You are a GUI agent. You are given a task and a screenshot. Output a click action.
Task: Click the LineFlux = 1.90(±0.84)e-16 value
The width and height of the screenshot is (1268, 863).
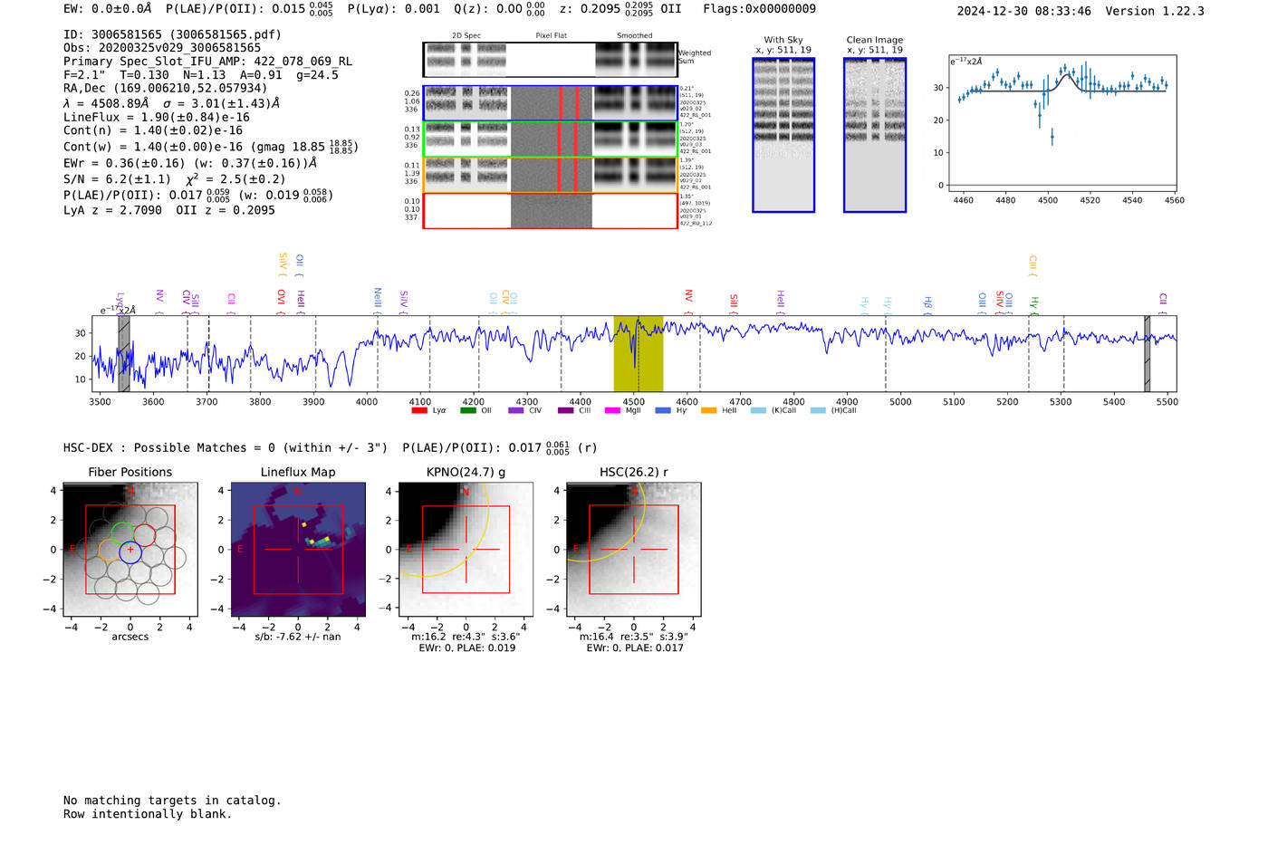(x=157, y=117)
